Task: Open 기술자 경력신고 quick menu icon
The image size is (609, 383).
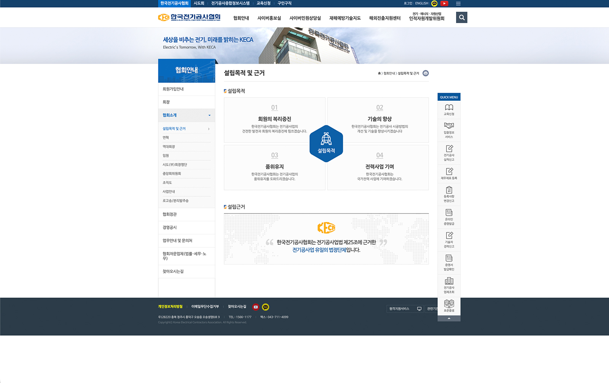Action: pos(449,240)
